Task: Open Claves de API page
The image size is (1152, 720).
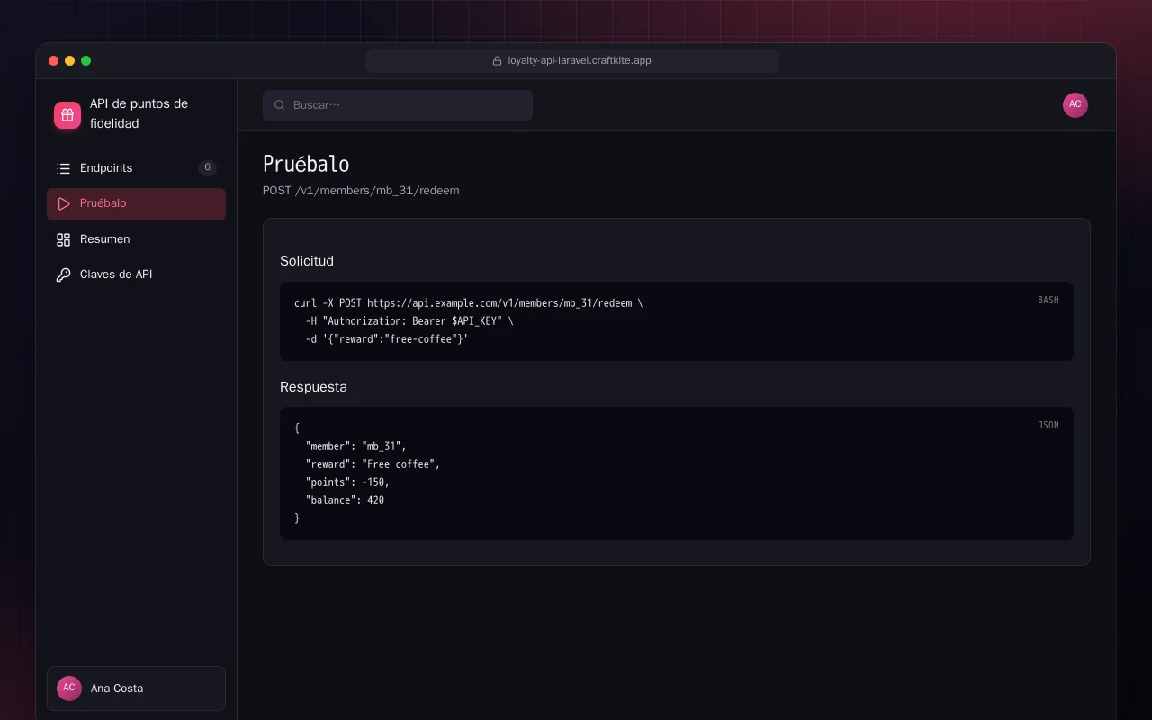Action: point(136,274)
